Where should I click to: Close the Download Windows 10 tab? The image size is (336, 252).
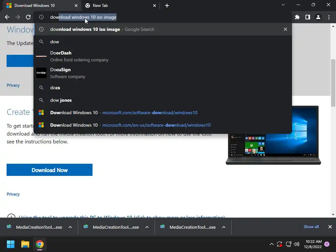(76, 6)
